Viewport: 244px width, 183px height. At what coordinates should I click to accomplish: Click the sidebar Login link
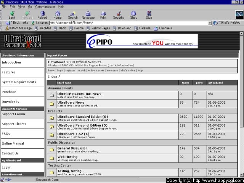[6, 167]
